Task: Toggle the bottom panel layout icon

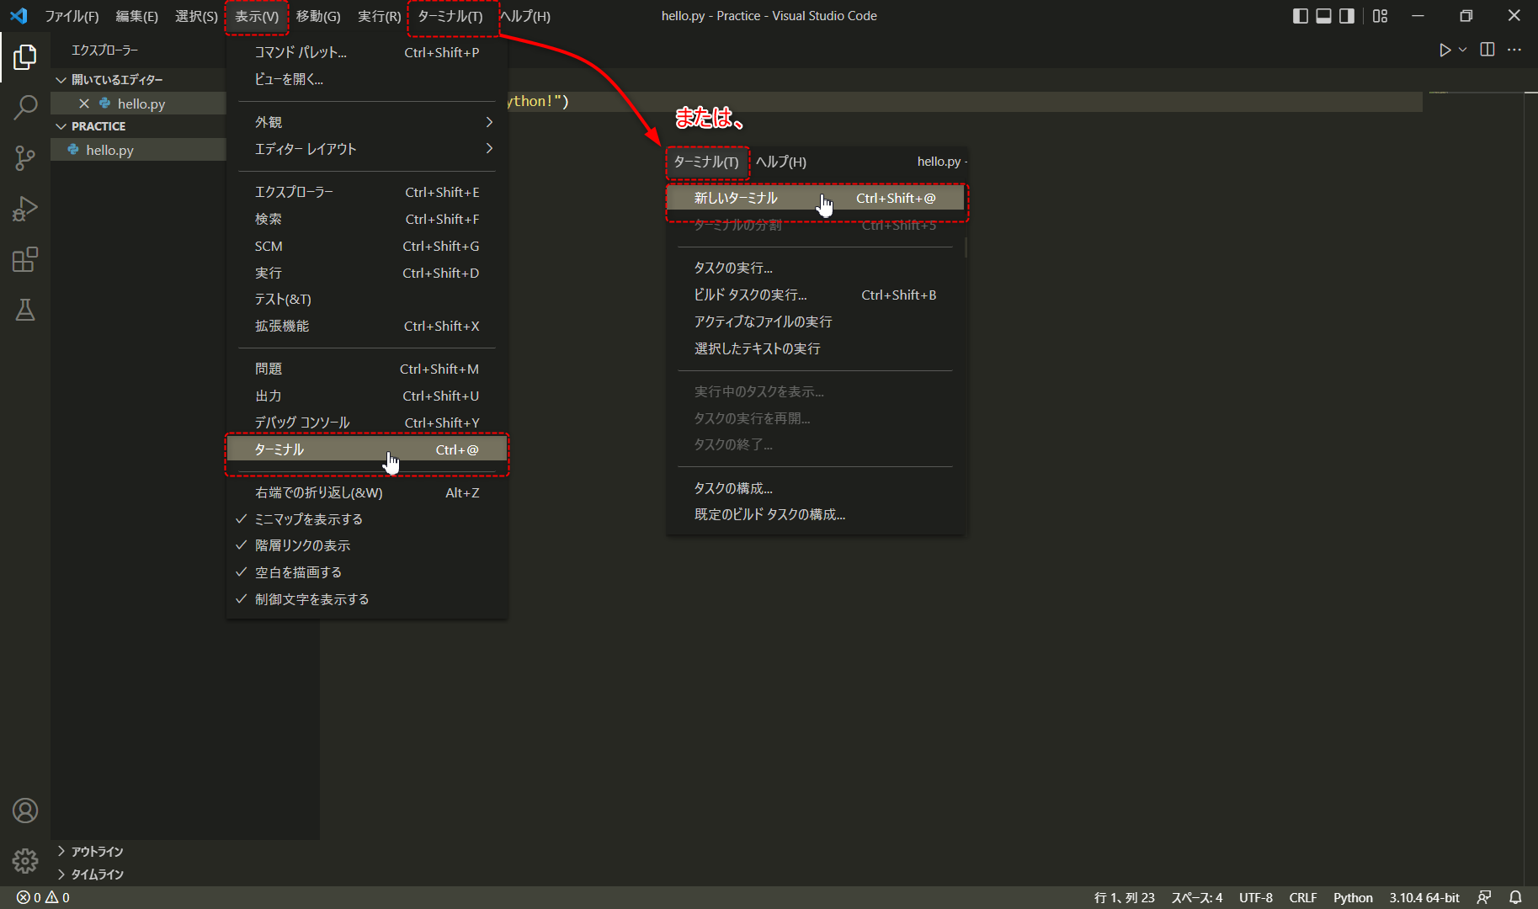Action: (1324, 16)
